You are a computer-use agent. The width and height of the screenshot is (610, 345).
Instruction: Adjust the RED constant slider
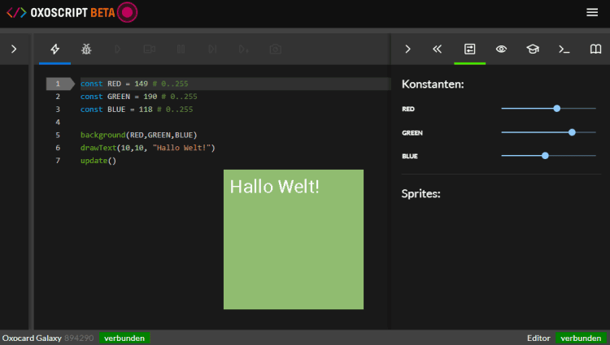556,108
